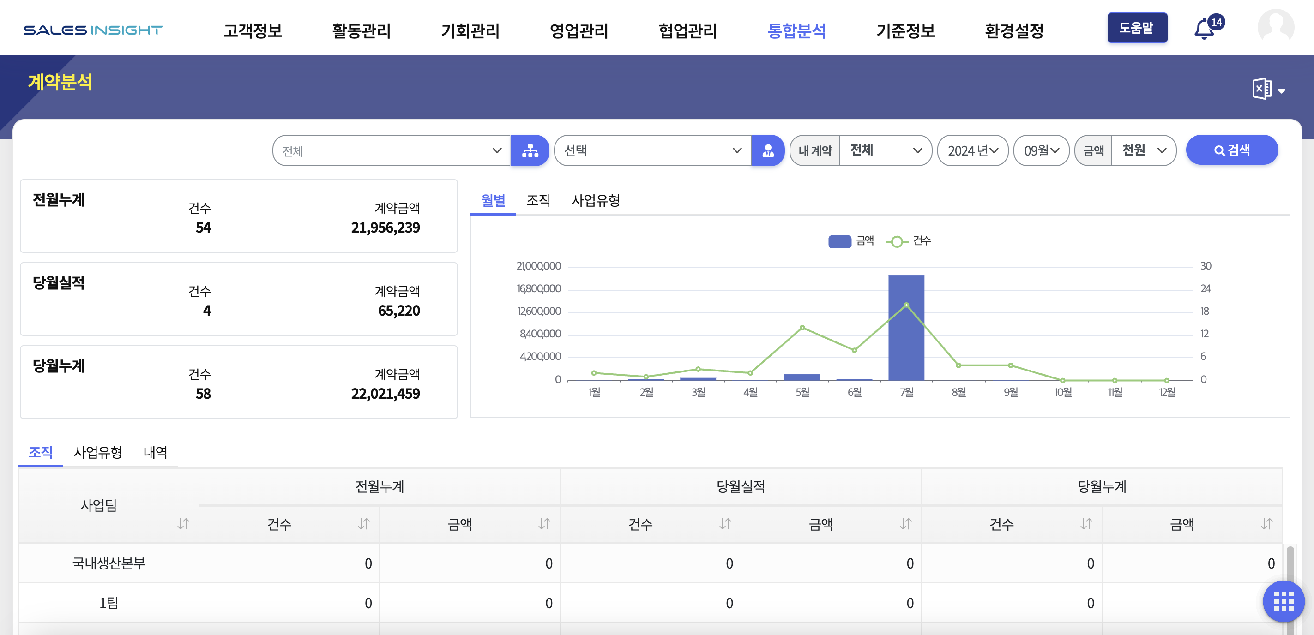This screenshot has height=635, width=1314.
Task: Click the 검색 search button
Action: (x=1231, y=150)
